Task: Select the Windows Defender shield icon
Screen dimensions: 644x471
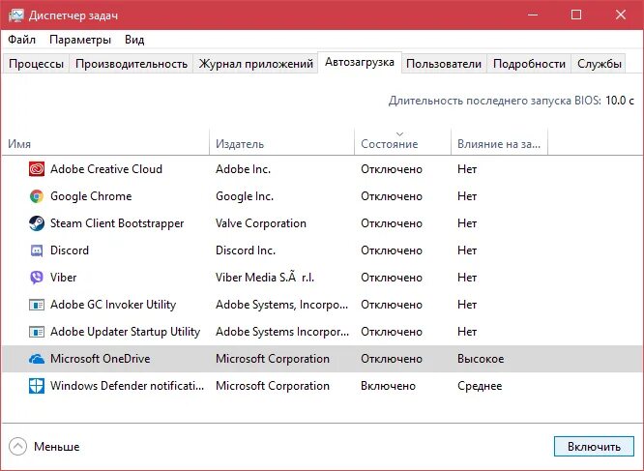Action: point(37,386)
